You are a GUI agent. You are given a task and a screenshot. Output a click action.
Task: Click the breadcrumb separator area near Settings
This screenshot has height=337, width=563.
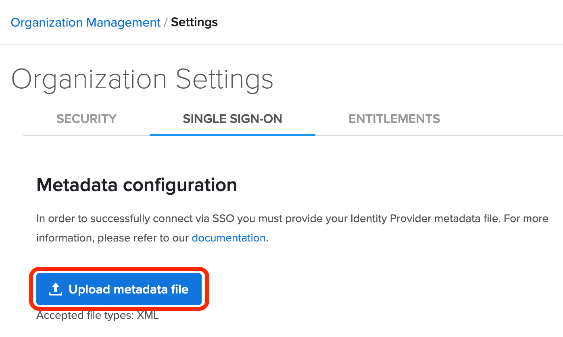(x=167, y=22)
